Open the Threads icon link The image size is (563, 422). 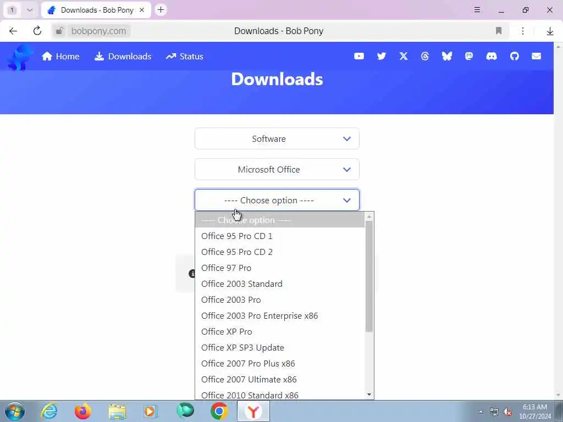[425, 57]
